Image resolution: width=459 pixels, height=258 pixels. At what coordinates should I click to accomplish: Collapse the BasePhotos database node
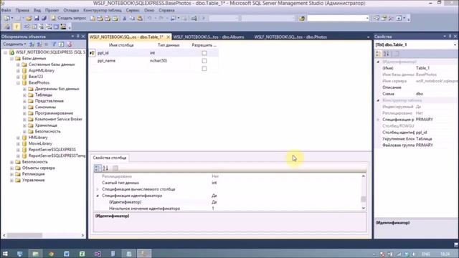(x=18, y=83)
